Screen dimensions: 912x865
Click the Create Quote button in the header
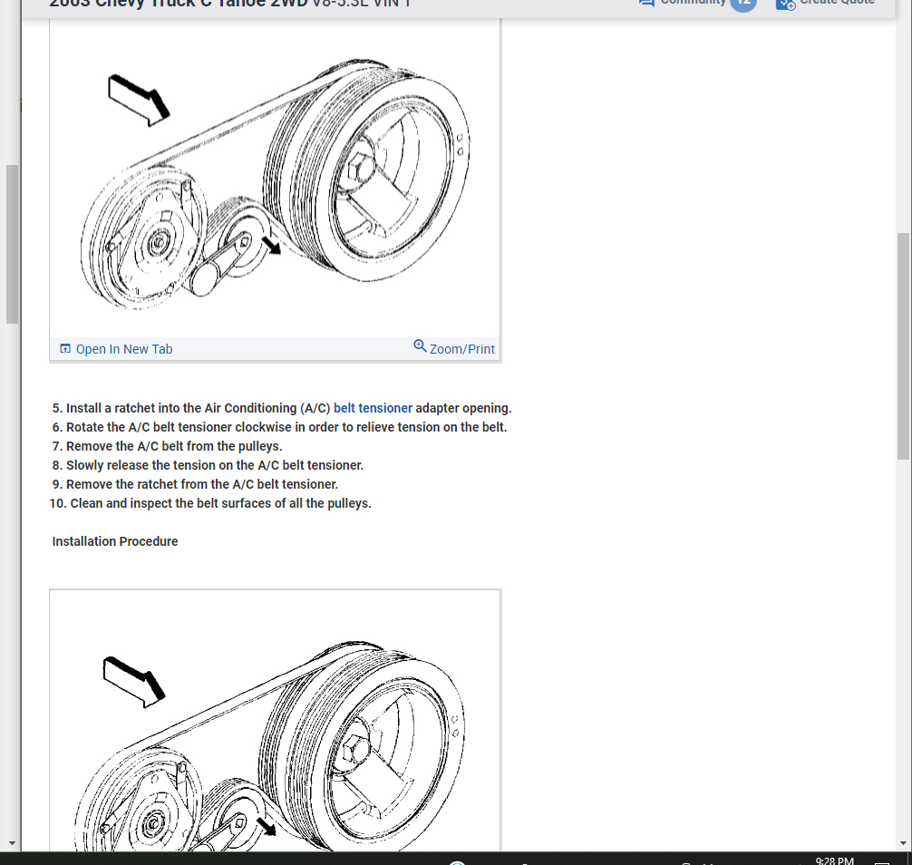[826, 4]
